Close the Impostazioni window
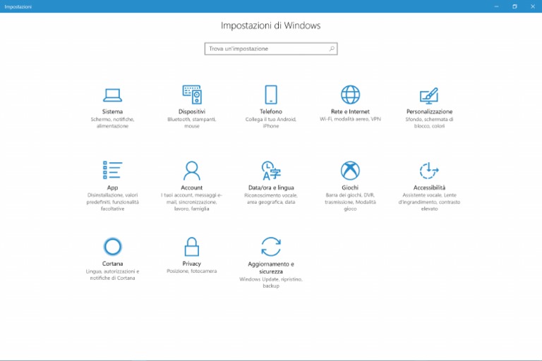This screenshot has height=361, width=542. click(x=533, y=6)
